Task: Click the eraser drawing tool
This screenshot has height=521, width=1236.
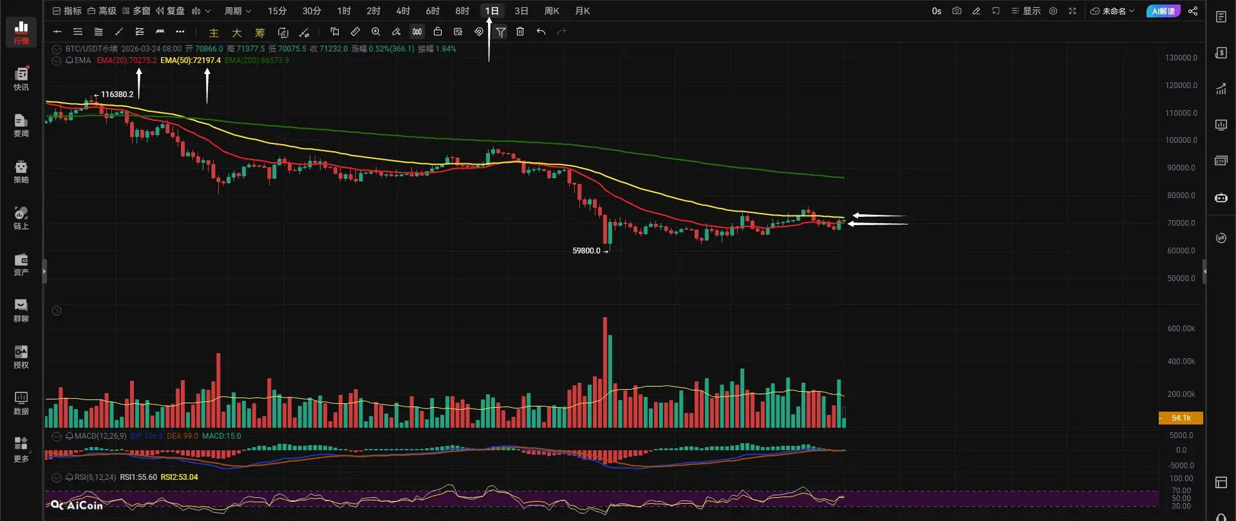Action: click(397, 32)
